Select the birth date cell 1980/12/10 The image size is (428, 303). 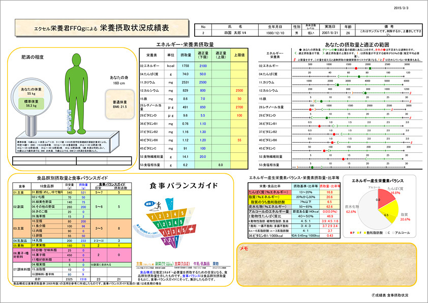pos(275,33)
